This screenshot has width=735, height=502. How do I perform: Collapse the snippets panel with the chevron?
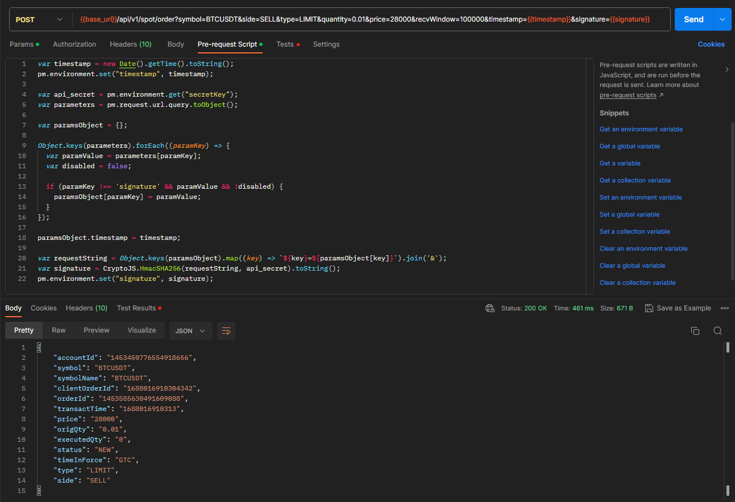727,69
